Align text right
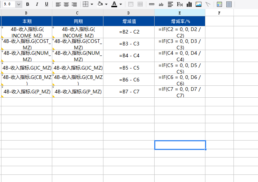This screenshot has height=182, width=258. coord(74,4)
